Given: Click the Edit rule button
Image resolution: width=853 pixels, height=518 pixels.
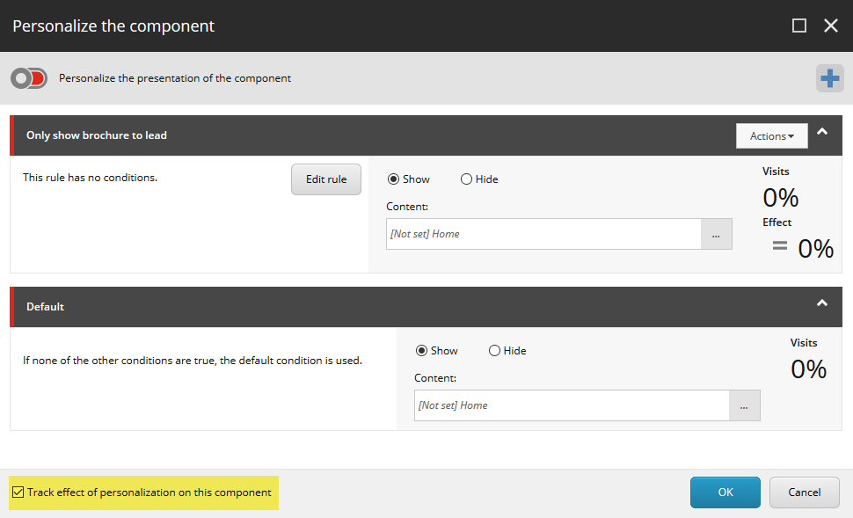Looking at the screenshot, I should point(326,179).
